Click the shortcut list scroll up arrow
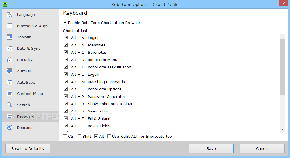This screenshot has width=290, height=158. (x=282, y=36)
